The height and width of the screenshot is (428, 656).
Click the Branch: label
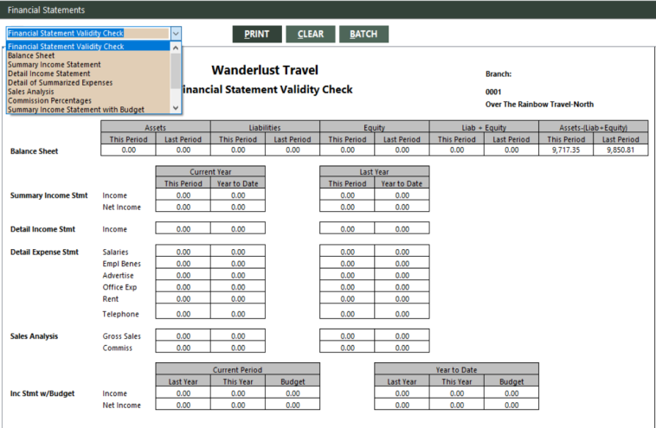click(498, 74)
